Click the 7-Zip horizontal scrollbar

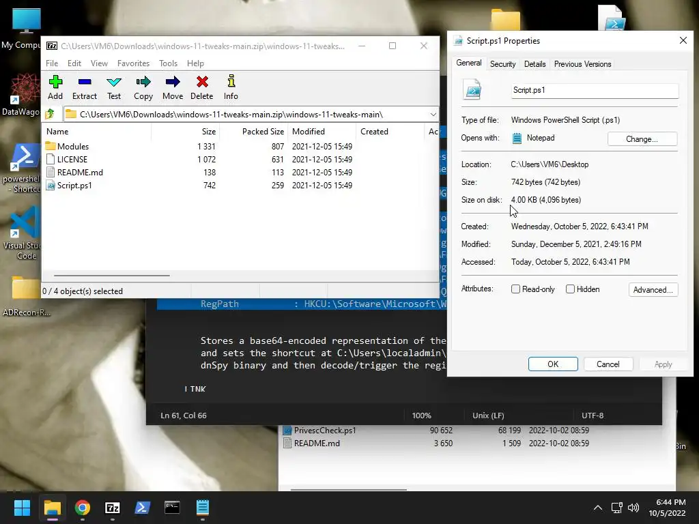click(111, 276)
